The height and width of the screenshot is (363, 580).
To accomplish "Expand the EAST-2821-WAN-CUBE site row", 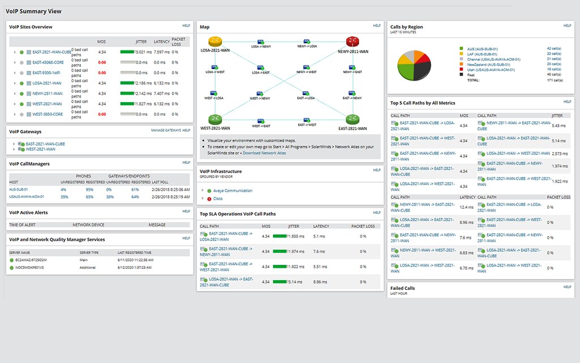I will point(14,52).
